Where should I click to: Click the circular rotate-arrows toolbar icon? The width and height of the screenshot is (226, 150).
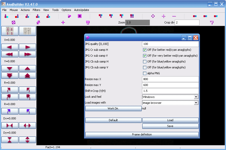14,22
